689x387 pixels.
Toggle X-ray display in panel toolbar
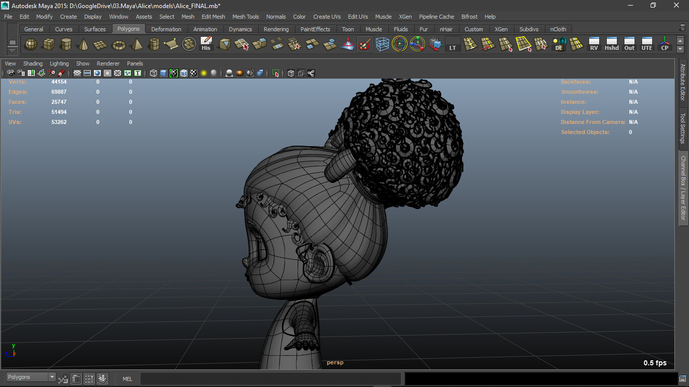[x=291, y=73]
